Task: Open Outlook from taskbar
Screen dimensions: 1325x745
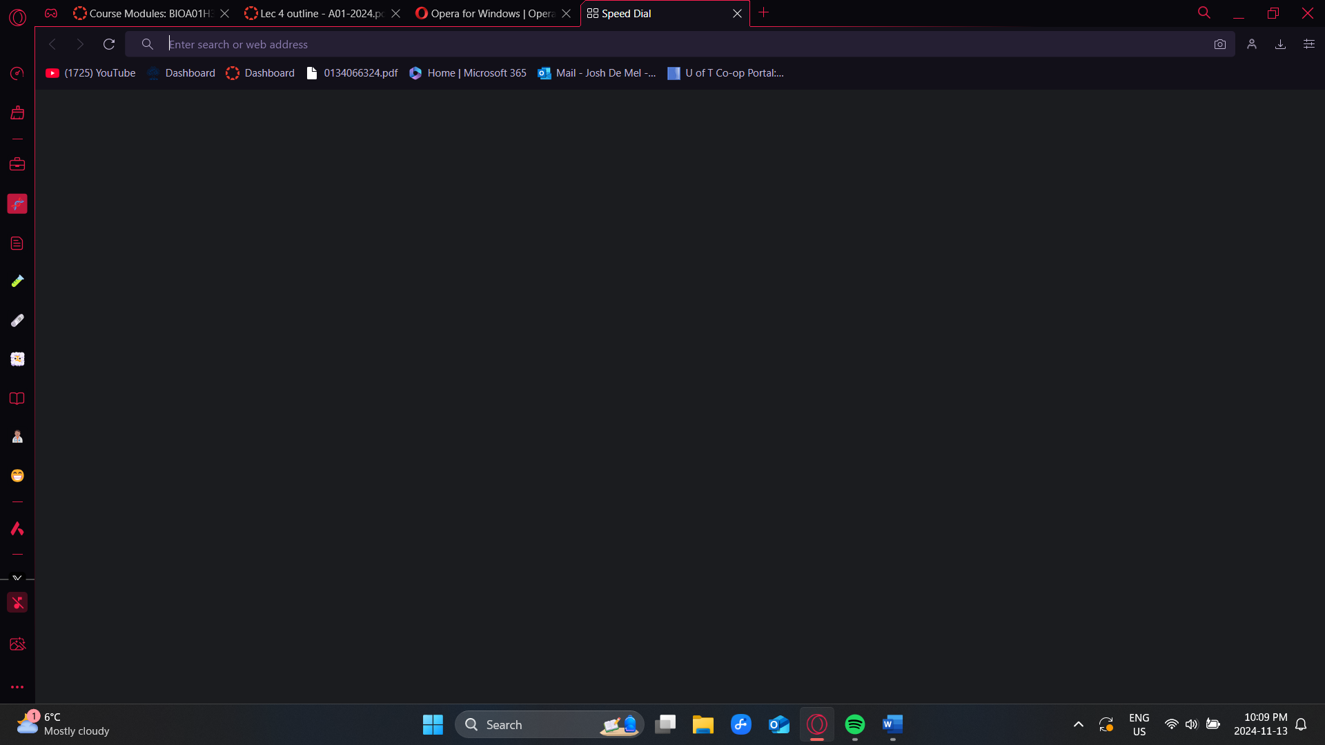Action: [779, 724]
